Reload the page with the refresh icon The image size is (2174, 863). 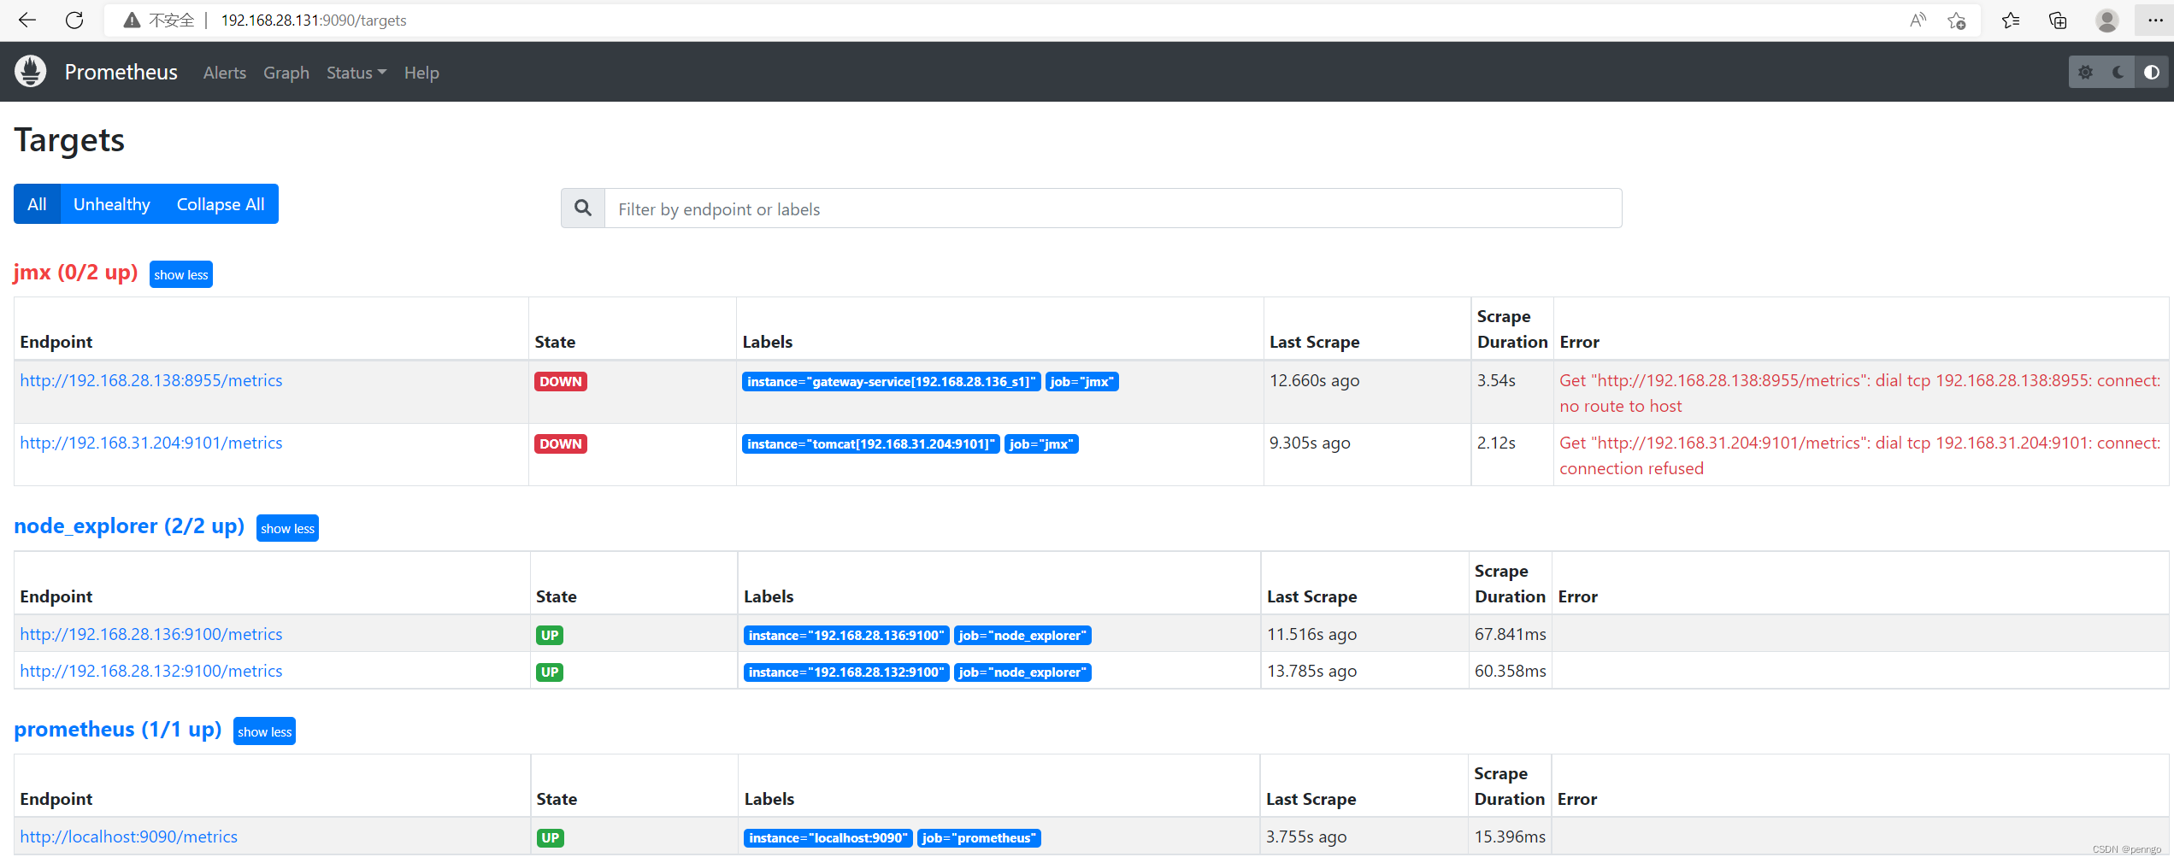74,21
